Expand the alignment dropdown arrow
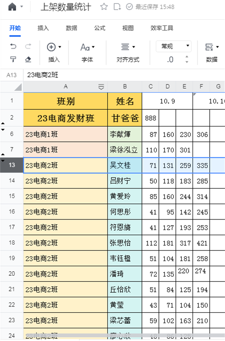Screen dimensions: 225x341 pyautogui.click(x=133, y=47)
